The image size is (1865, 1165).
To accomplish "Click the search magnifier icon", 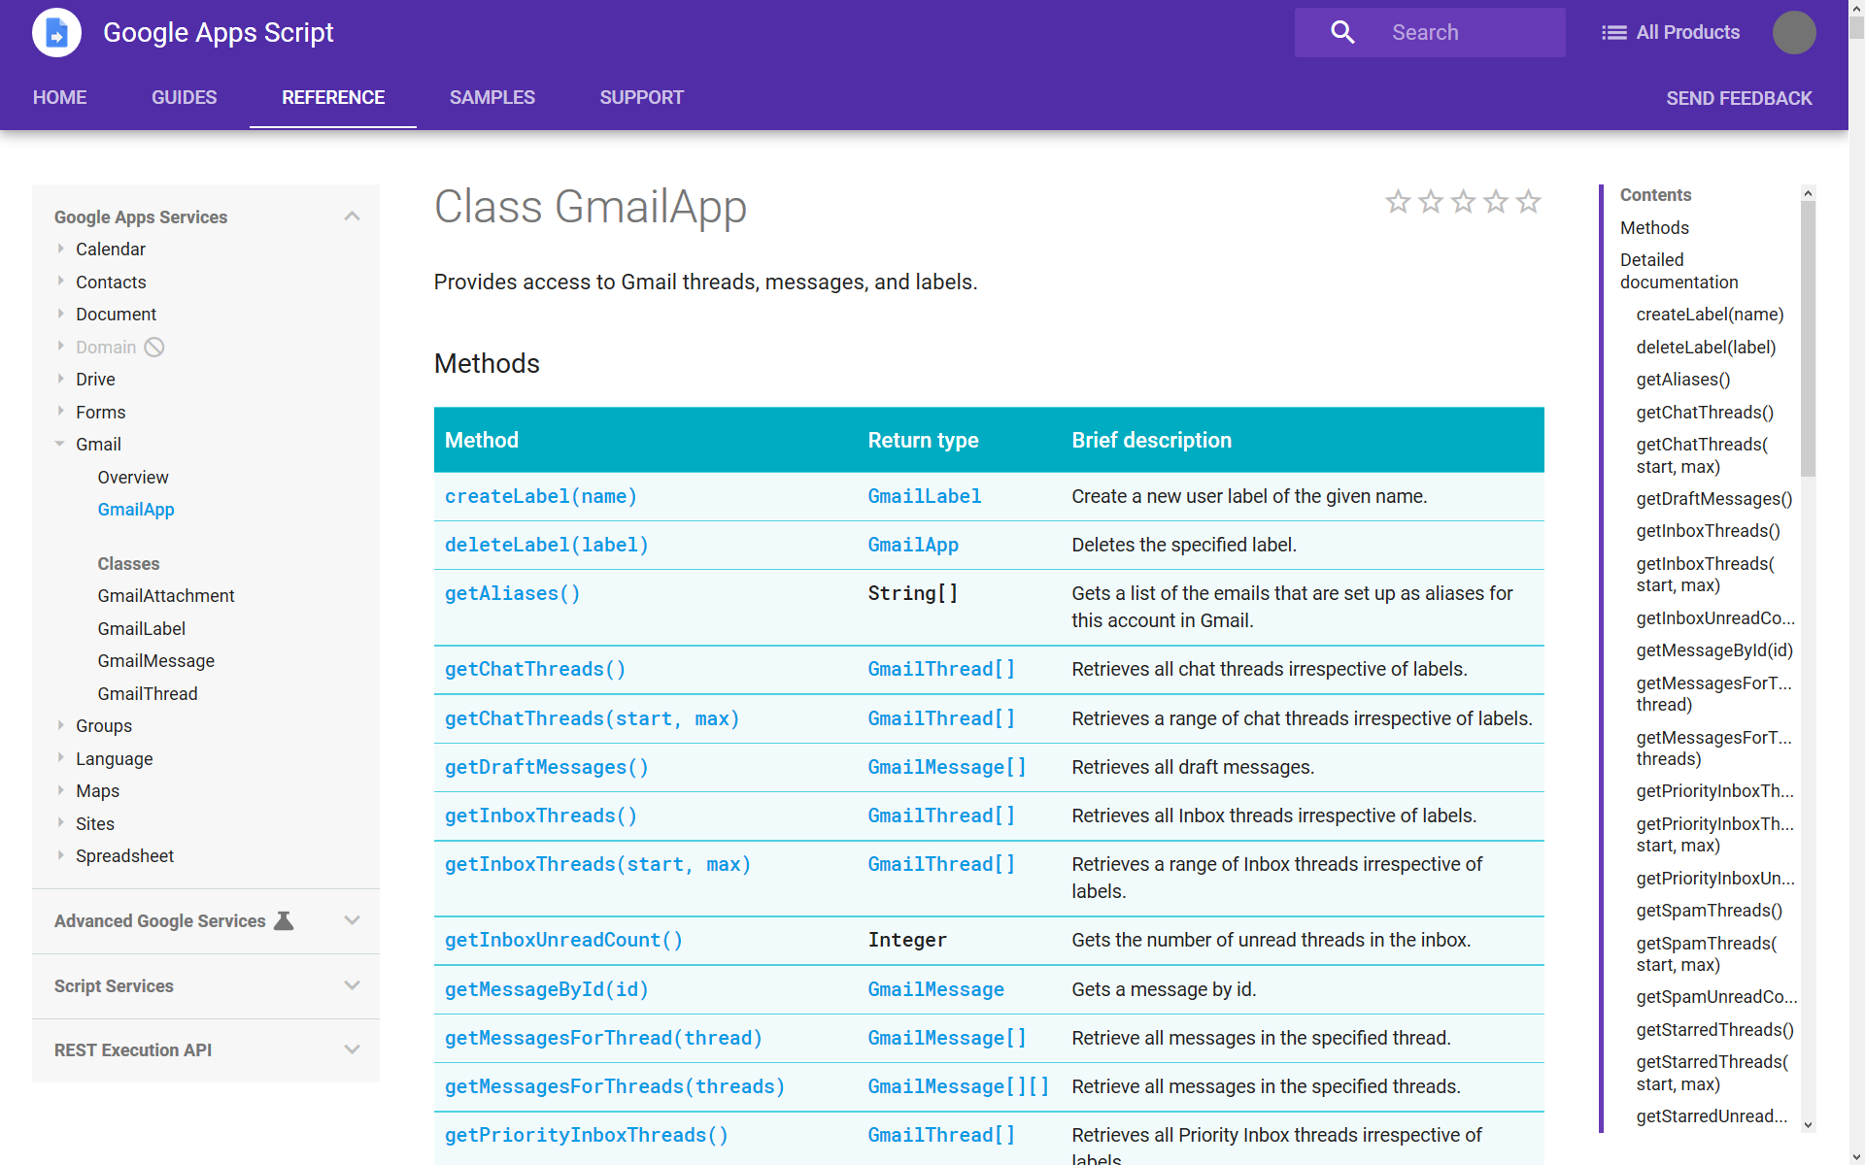I will coord(1342,32).
